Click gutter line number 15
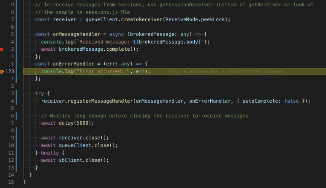This screenshot has height=188, width=326. tap(11, 182)
